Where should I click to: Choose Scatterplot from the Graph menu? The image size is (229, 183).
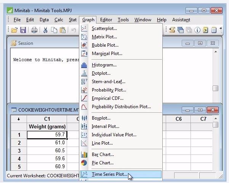[x=121, y=28]
